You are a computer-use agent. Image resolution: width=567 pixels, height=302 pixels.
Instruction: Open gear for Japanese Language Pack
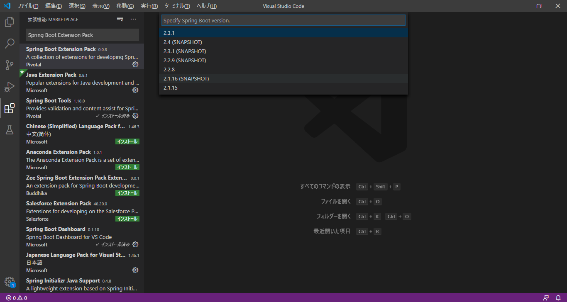tap(135, 270)
